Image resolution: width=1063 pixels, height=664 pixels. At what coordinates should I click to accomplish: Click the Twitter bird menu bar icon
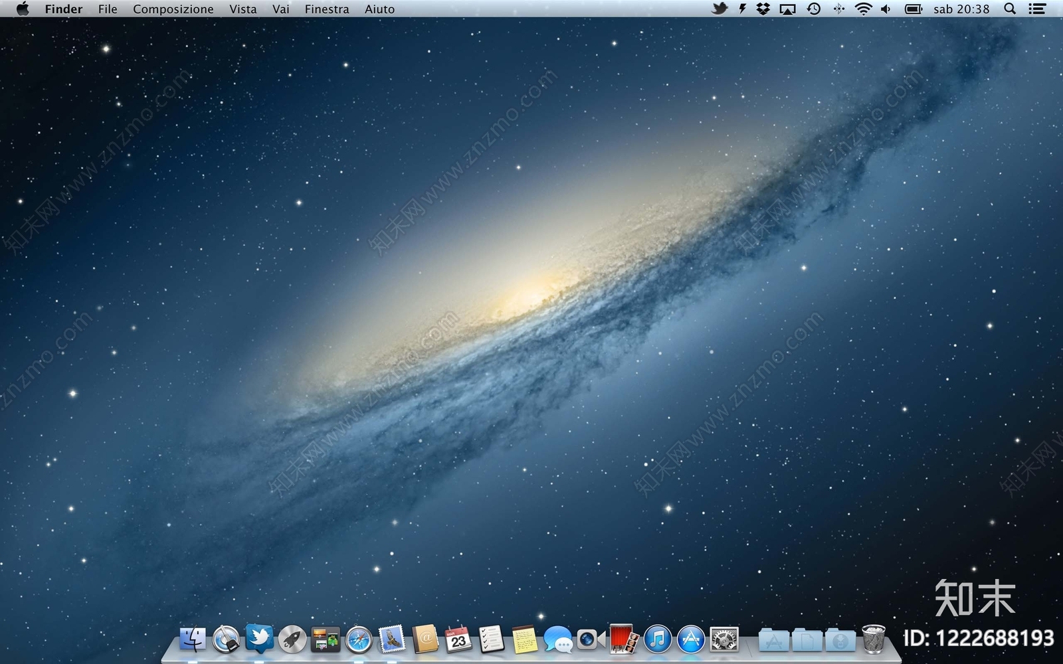point(720,9)
